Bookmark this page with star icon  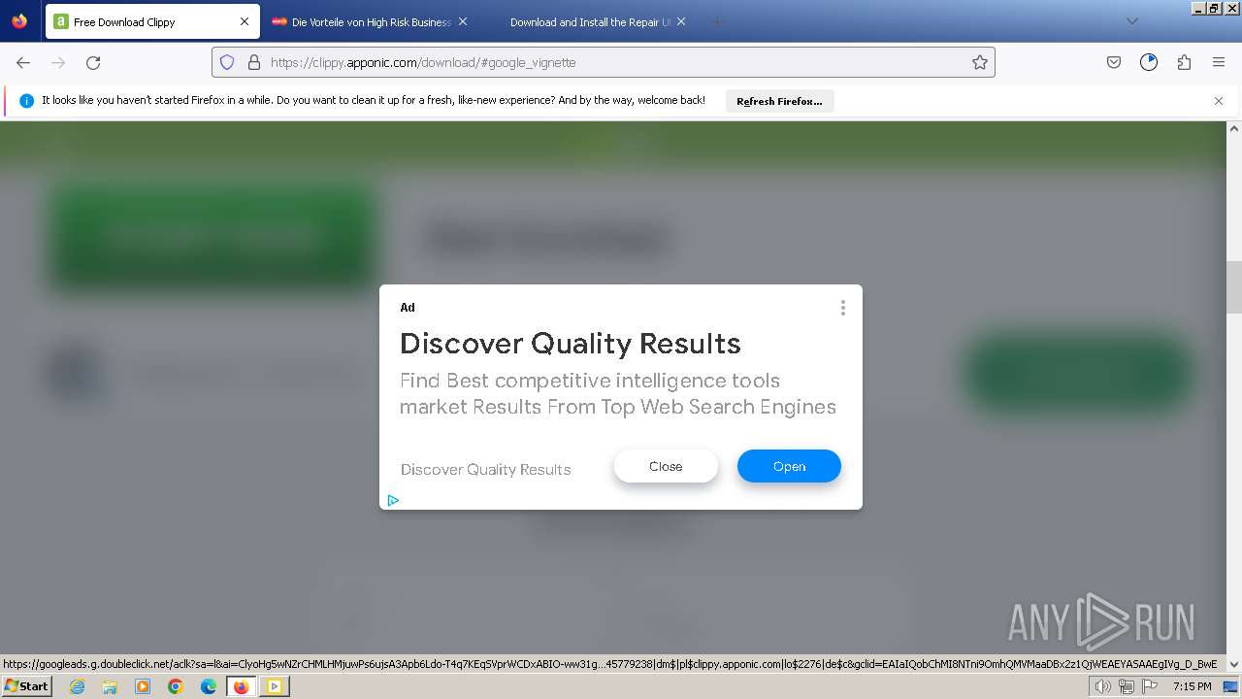[980, 62]
